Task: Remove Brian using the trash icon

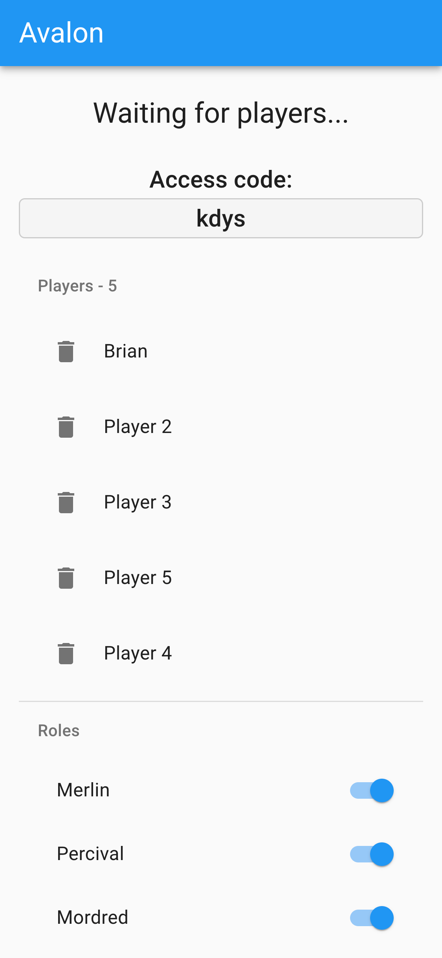Action: pyautogui.click(x=66, y=351)
